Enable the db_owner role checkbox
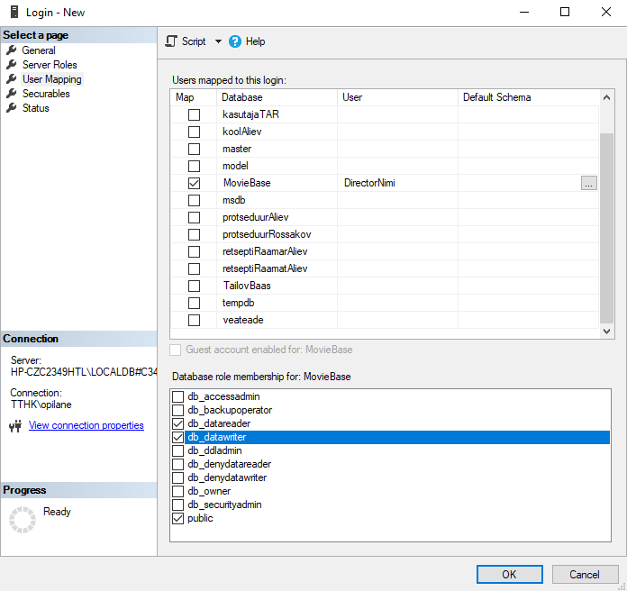 click(177, 492)
